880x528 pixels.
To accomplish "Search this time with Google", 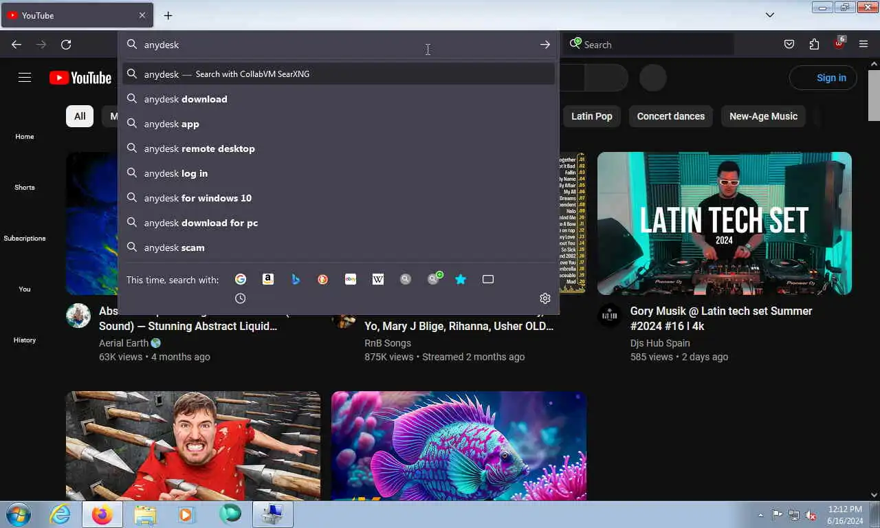I will (241, 279).
